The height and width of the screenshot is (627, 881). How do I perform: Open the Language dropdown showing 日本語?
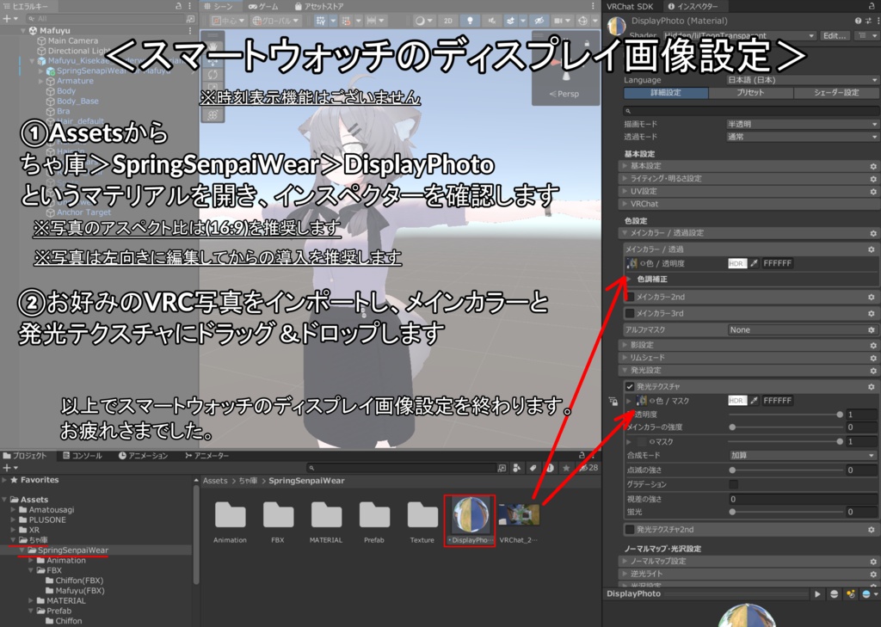coord(803,80)
